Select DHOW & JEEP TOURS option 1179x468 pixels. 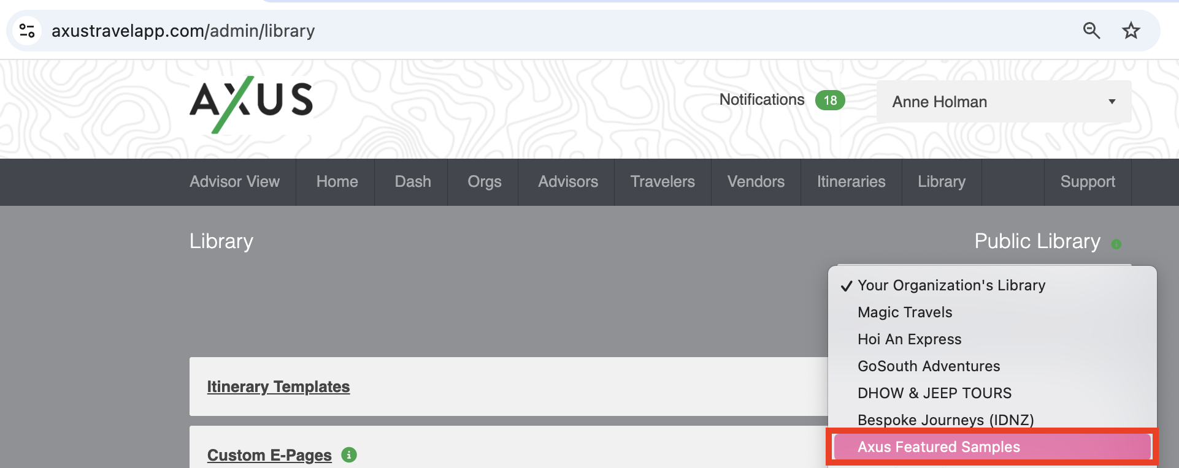[992, 393]
